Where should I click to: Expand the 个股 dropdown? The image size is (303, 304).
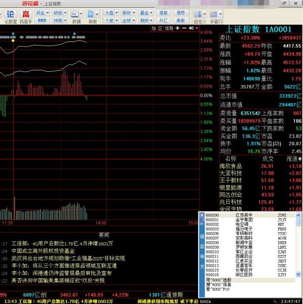click(x=117, y=20)
